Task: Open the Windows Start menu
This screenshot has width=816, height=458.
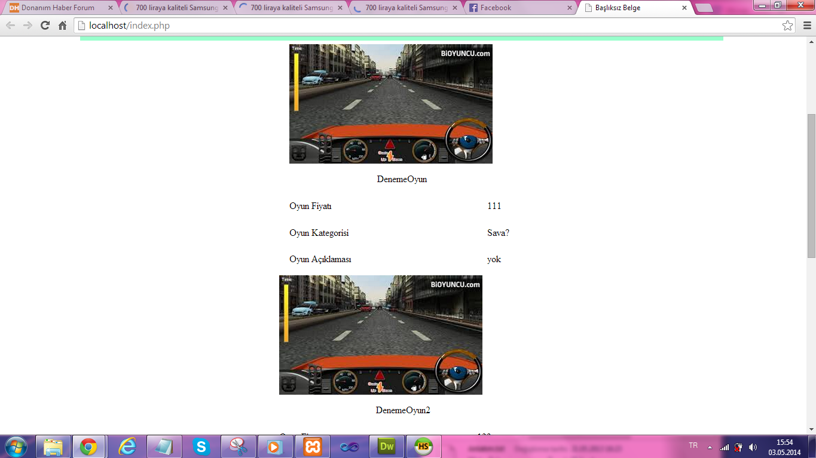Action: tap(15, 447)
